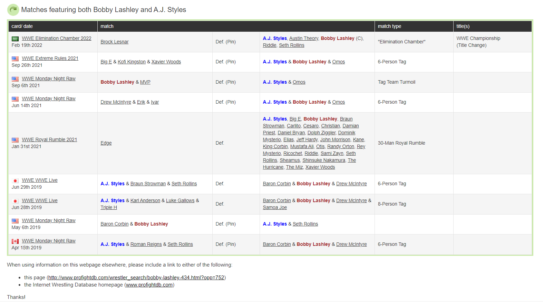Image resolution: width=543 pixels, height=302 pixels.
Task: Click the 8-Person Tag match type text
Action: [392, 204]
